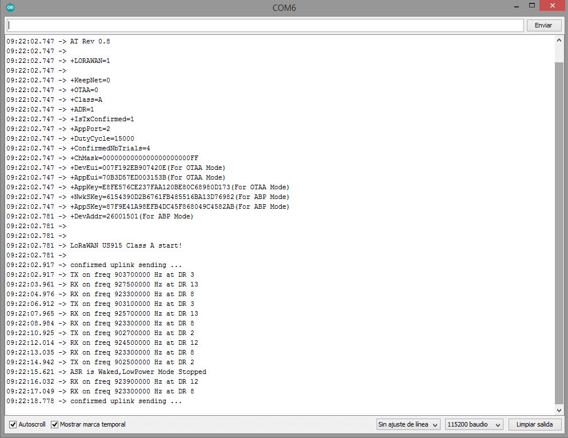The image size is (568, 438).
Task: Open the Sin ajuste de línea dropdown
Action: [408, 424]
